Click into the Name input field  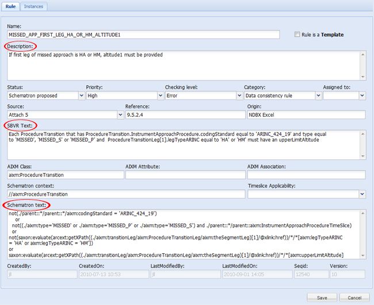coord(143,35)
